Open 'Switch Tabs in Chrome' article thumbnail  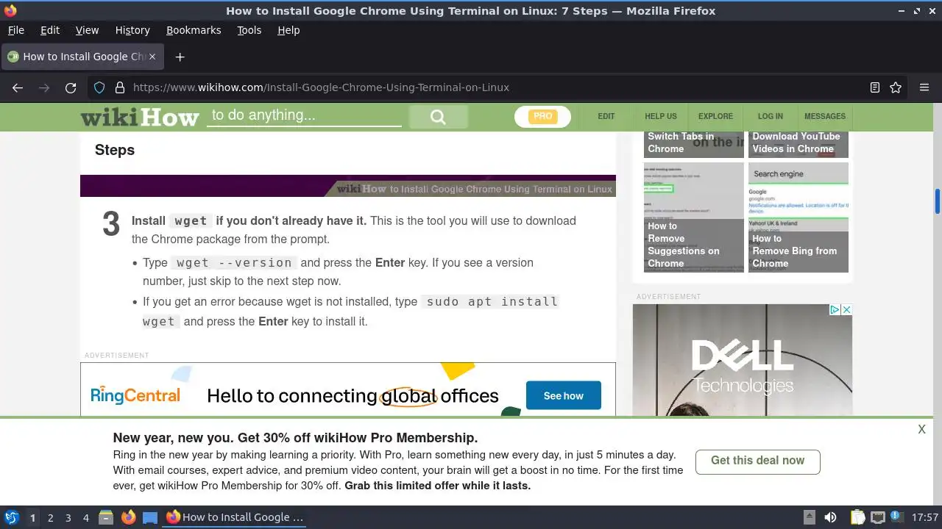(694, 144)
